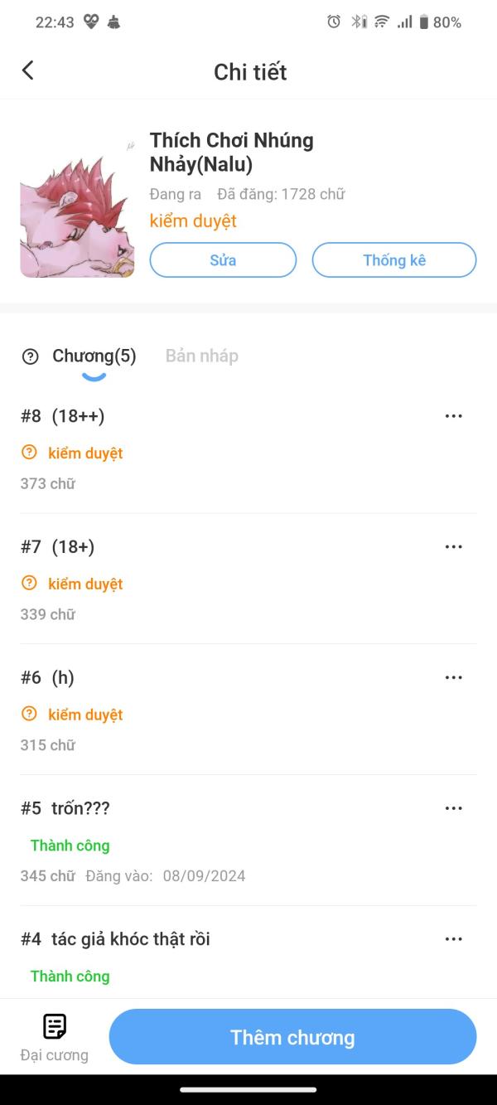The width and height of the screenshot is (497, 1105).
Task: Tap the question icon on chapter #7
Action: click(30, 584)
